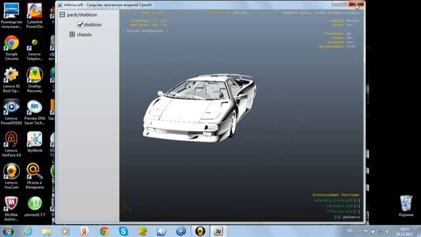Click the infernus.wtd texture name
Image resolution: width=421 pixels, height=237 pixels.
[x=339, y=211]
